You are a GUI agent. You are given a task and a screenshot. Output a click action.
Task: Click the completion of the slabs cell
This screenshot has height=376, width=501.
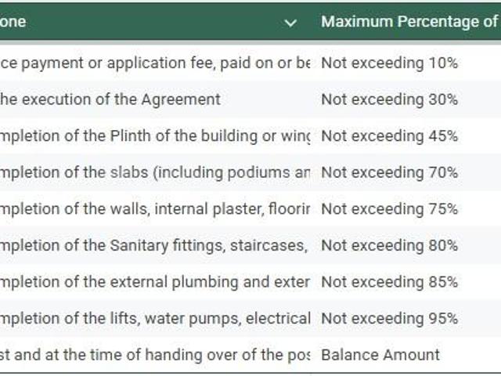pos(155,172)
